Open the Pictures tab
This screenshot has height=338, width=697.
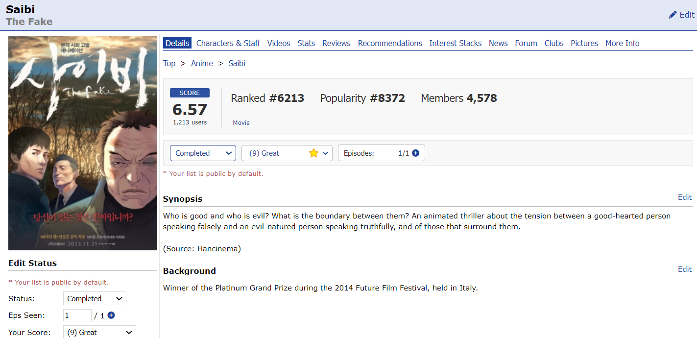tap(584, 43)
